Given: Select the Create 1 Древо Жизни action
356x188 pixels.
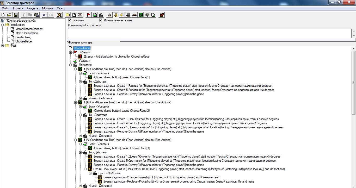Looking at the screenshot, I should pos(187,156).
